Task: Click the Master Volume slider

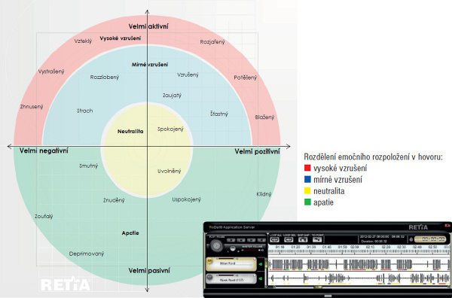Action: [x=252, y=250]
